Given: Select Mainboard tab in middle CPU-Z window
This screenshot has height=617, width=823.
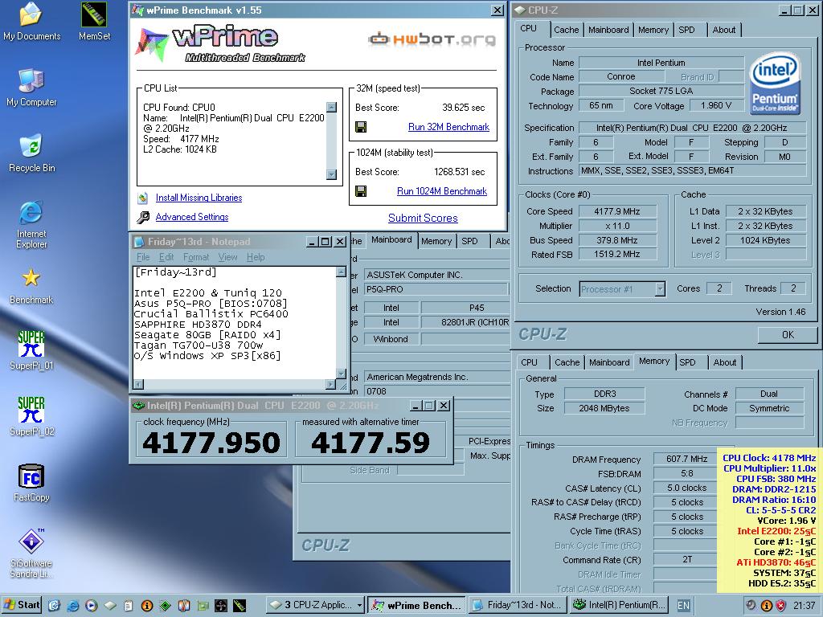Looking at the screenshot, I should pos(391,240).
